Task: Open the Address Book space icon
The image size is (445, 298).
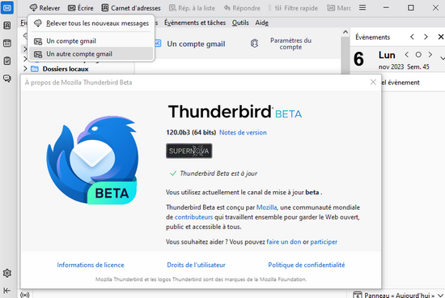Action: [7, 26]
